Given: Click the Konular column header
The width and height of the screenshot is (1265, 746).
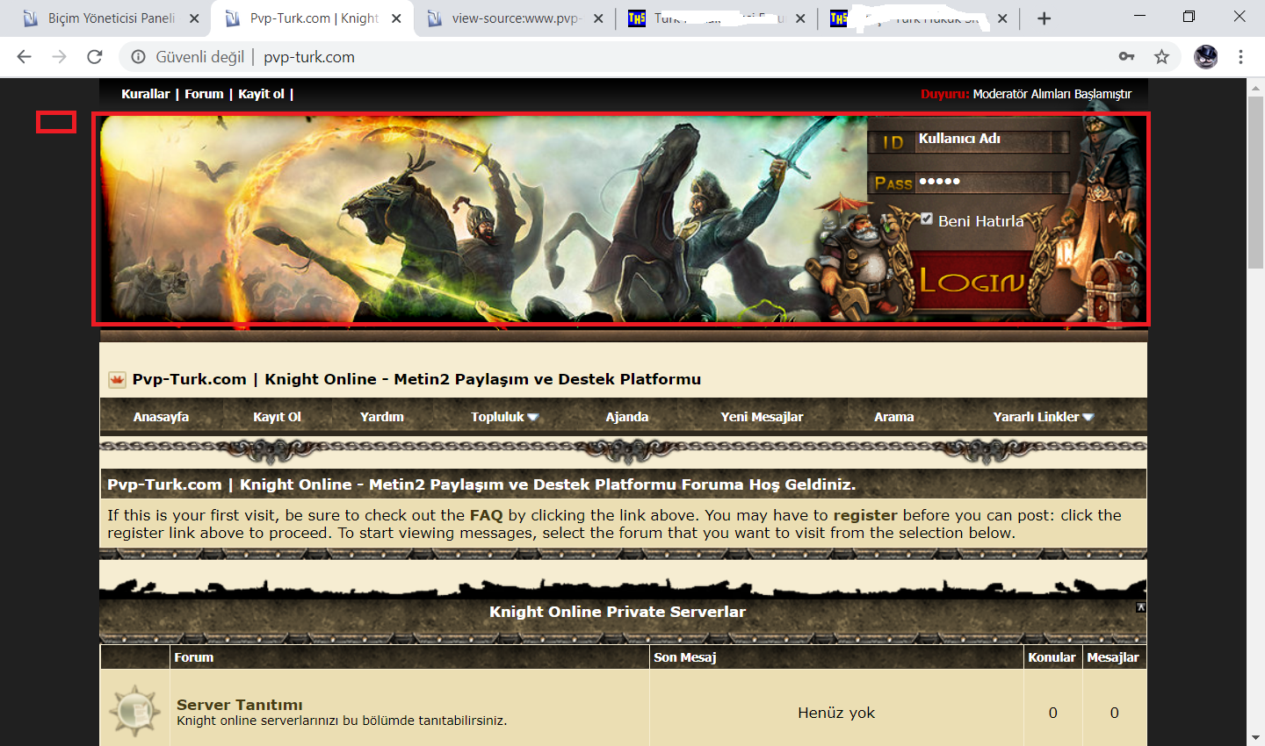Looking at the screenshot, I should click(1052, 657).
